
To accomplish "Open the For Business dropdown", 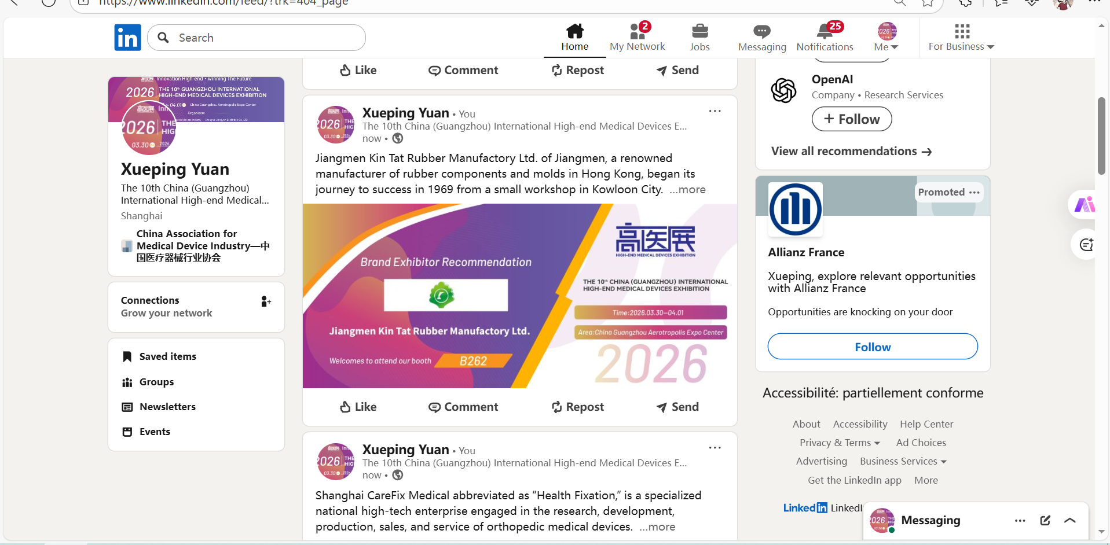I will pos(961,37).
